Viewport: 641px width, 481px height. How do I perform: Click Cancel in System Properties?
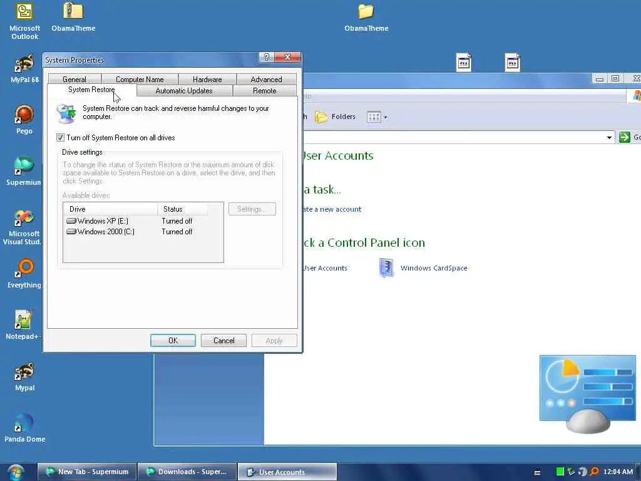223,340
